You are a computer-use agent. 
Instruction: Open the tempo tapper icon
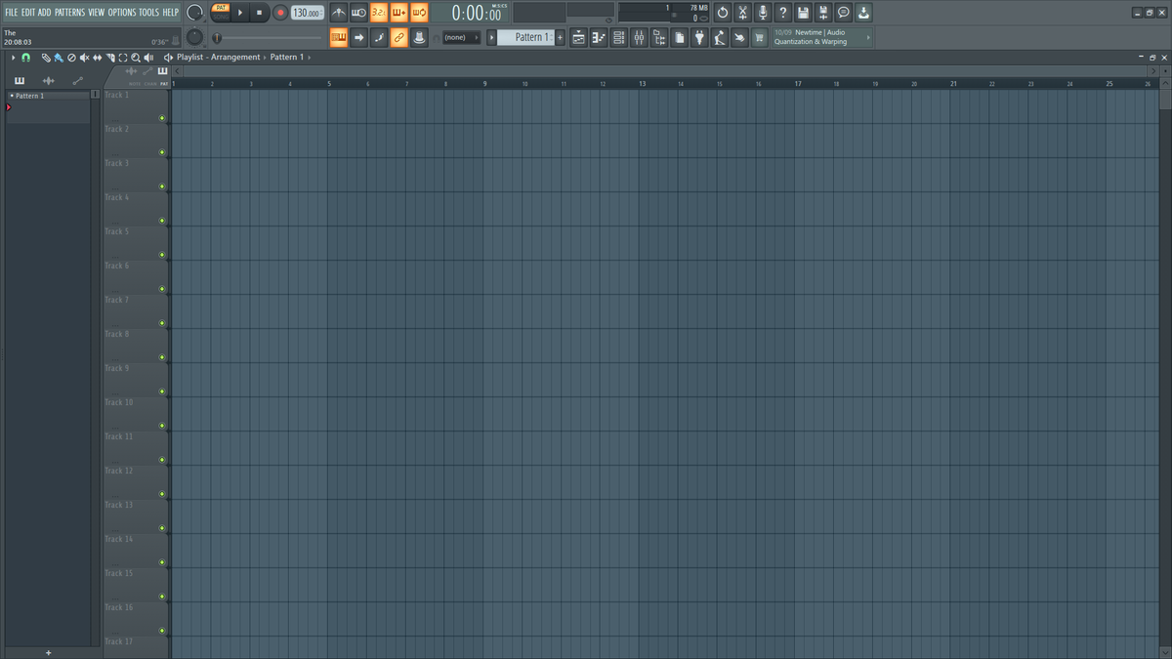[x=719, y=37]
